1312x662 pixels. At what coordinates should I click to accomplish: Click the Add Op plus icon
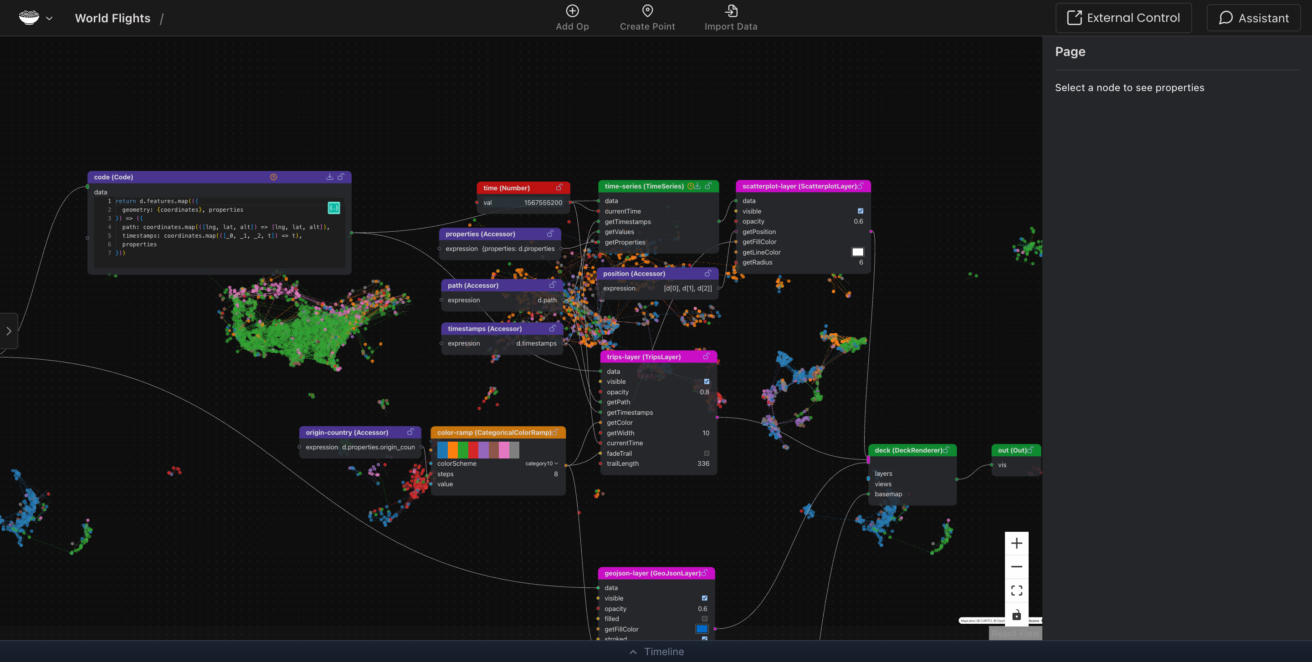click(572, 10)
